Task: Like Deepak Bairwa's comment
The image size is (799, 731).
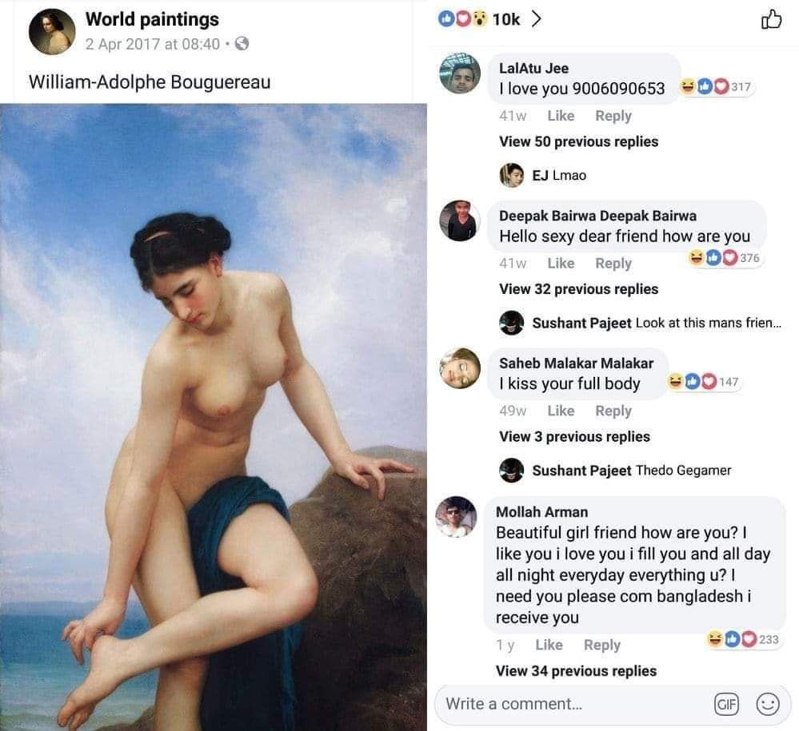Action: click(561, 264)
